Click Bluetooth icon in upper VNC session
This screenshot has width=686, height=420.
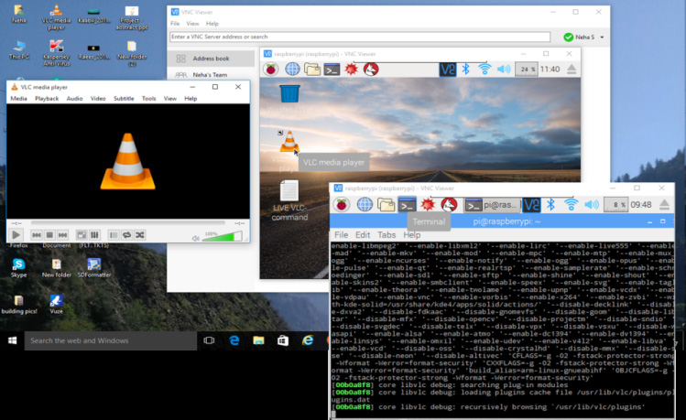click(x=466, y=69)
